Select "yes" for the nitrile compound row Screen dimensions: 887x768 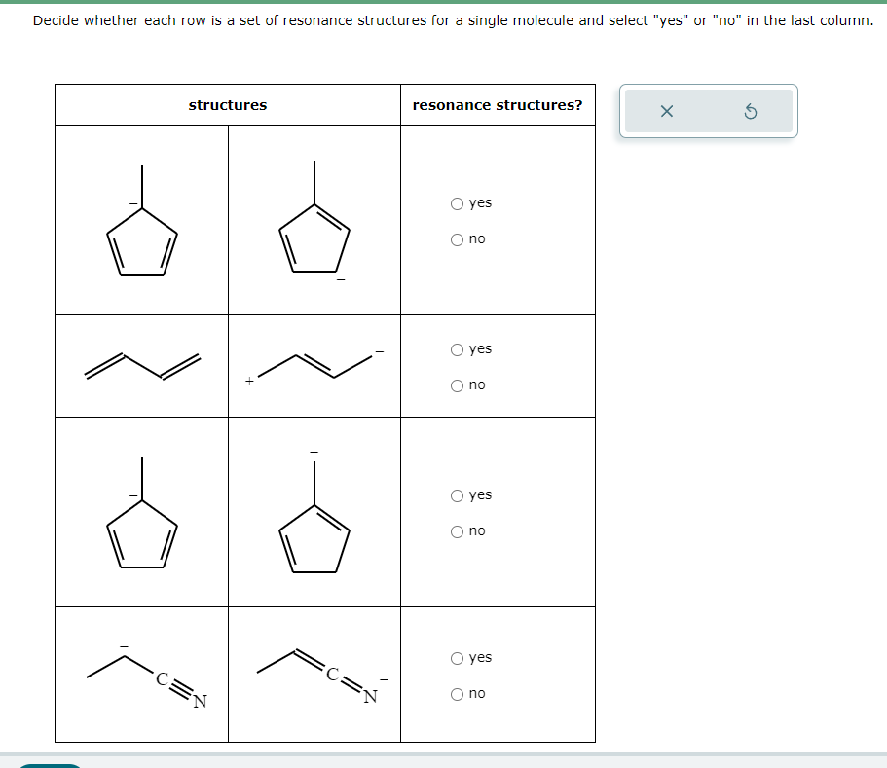(x=456, y=657)
